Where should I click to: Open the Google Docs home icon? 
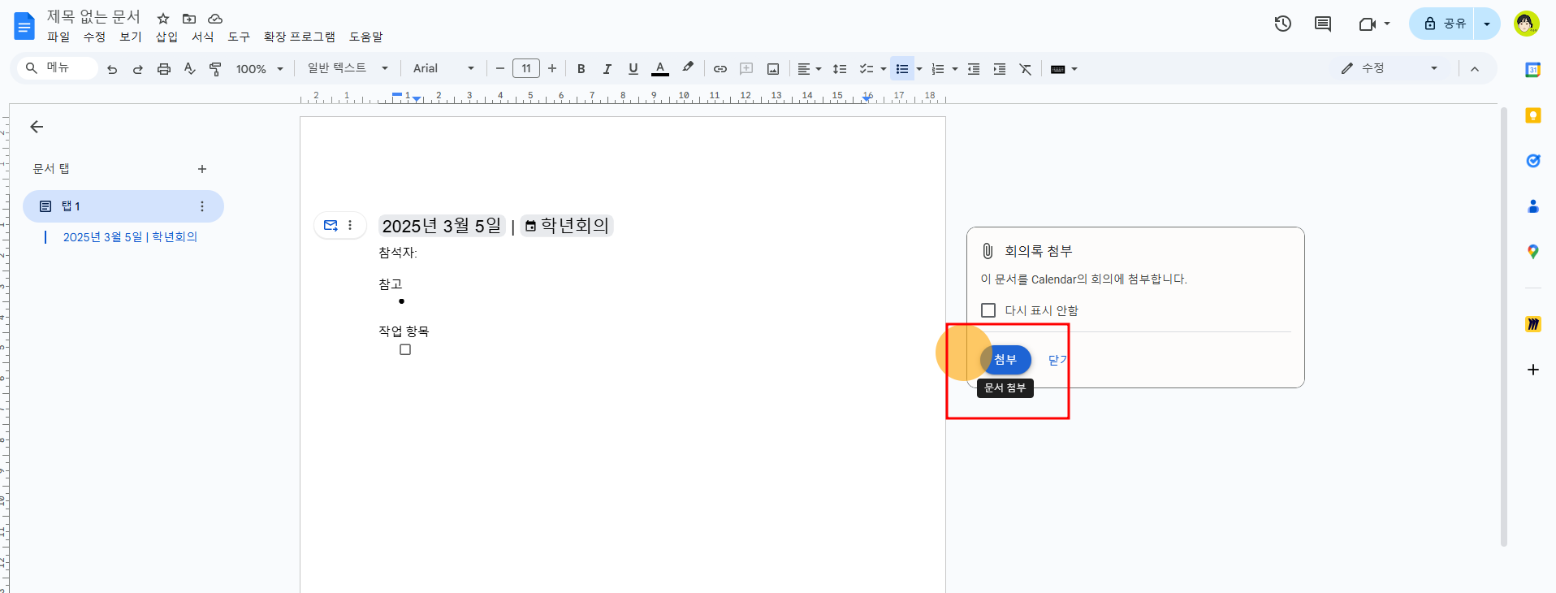[24, 26]
